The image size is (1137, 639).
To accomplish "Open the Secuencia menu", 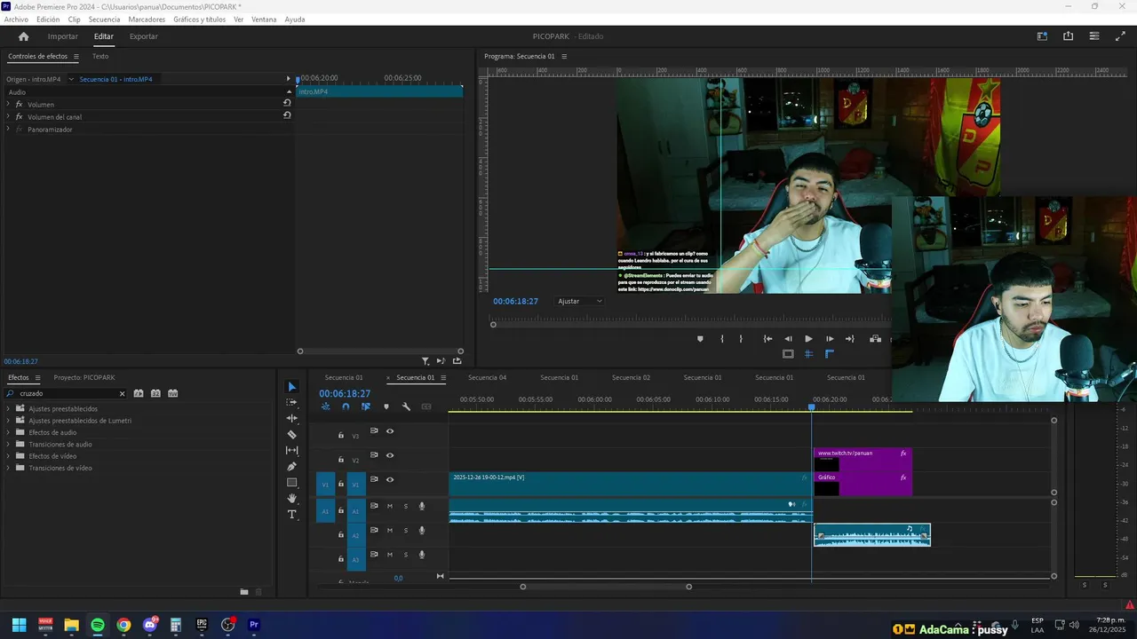I will click(x=104, y=20).
